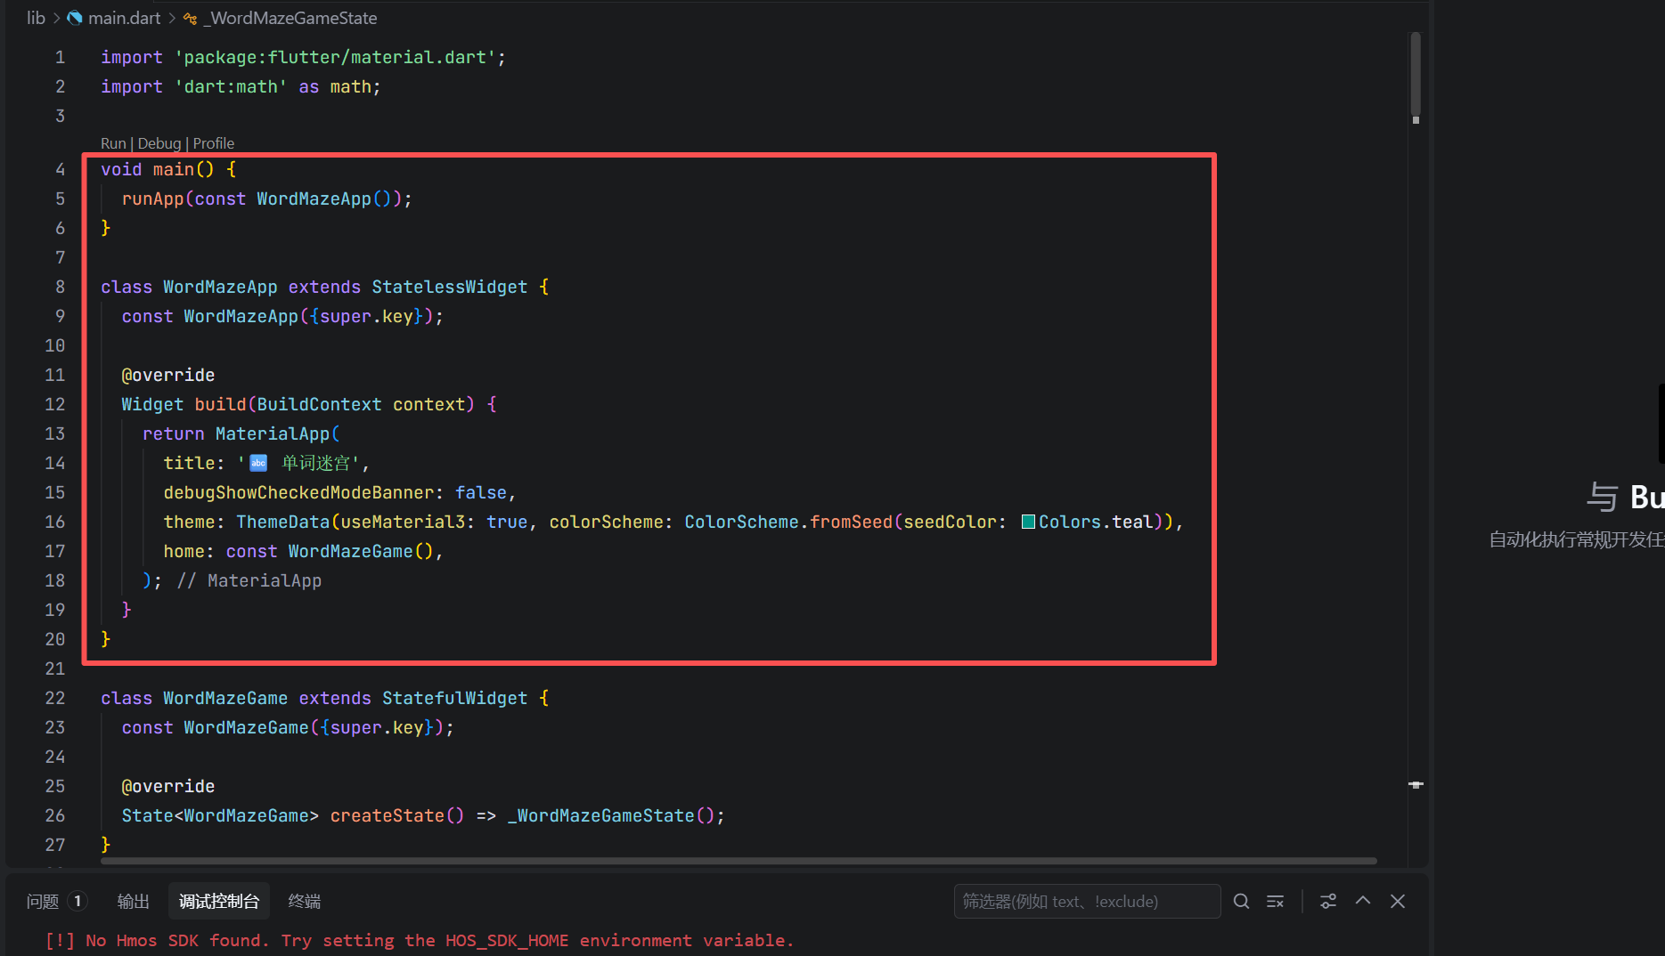Click the vertical editor scrollbar thumb

point(1416,76)
